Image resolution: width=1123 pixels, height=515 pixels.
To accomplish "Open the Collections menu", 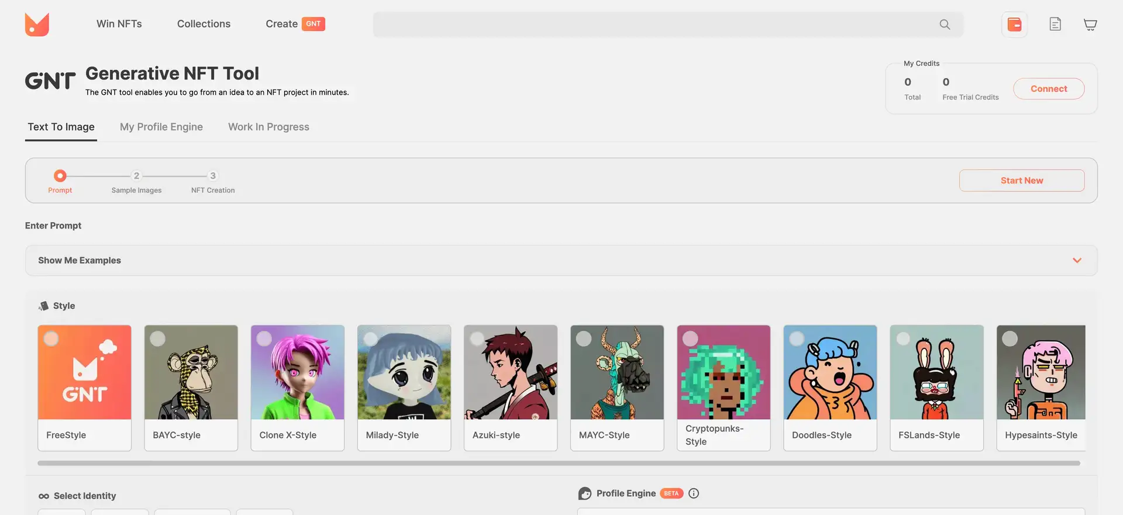I will pyautogui.click(x=204, y=24).
